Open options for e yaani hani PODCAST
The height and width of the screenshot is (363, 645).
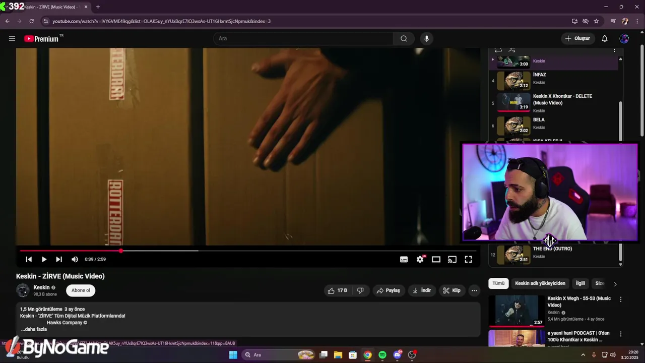pos(621,334)
